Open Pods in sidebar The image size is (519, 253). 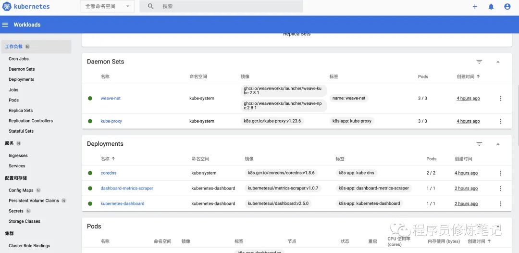(13, 100)
